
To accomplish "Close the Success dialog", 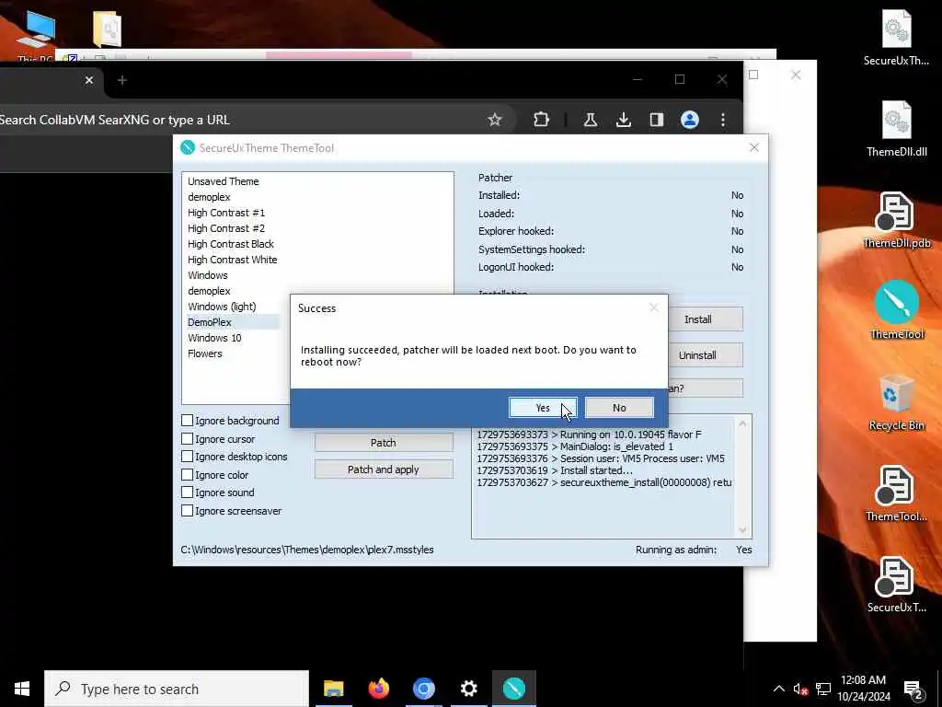I will pos(654,307).
